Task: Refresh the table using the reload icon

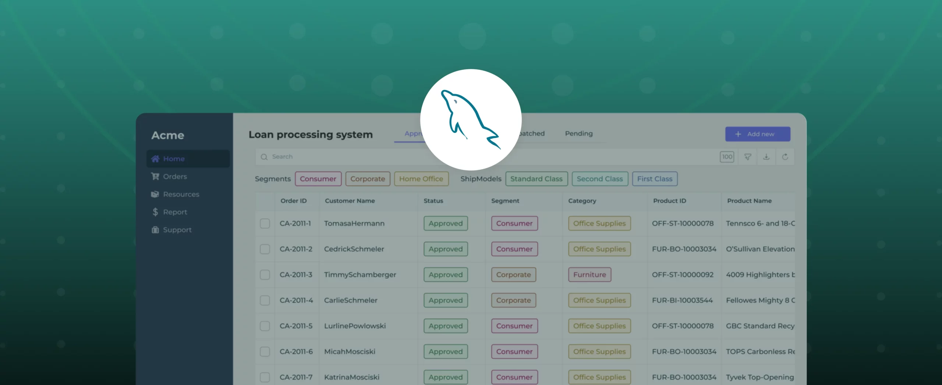Action: [786, 157]
